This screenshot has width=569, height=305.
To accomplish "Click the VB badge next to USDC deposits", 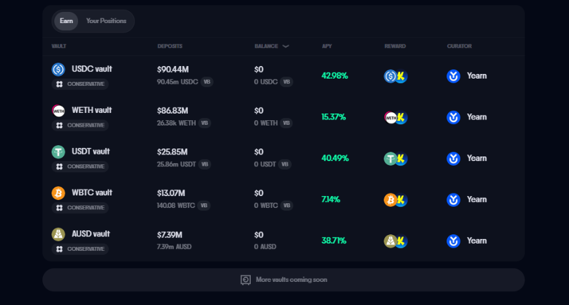I will pyautogui.click(x=206, y=82).
